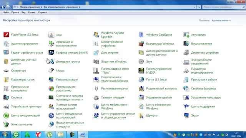Open the Правка menu

pyautogui.click(x=15, y=12)
